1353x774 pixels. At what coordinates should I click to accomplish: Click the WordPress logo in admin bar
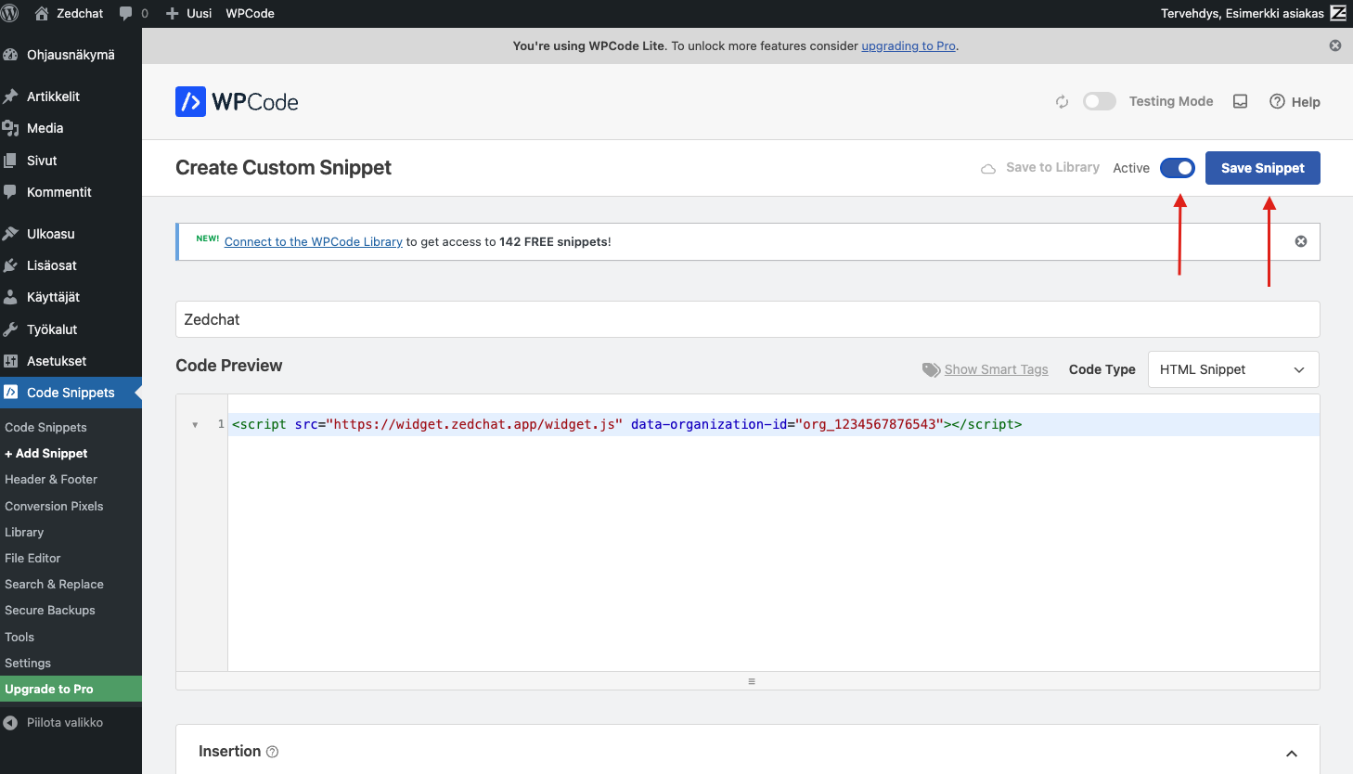click(x=10, y=13)
